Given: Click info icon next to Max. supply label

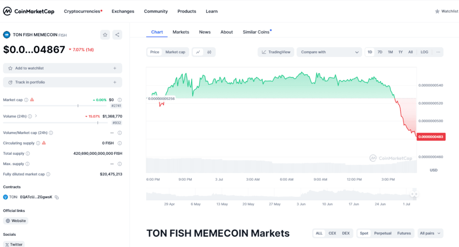Looking at the screenshot, I should tap(27, 164).
